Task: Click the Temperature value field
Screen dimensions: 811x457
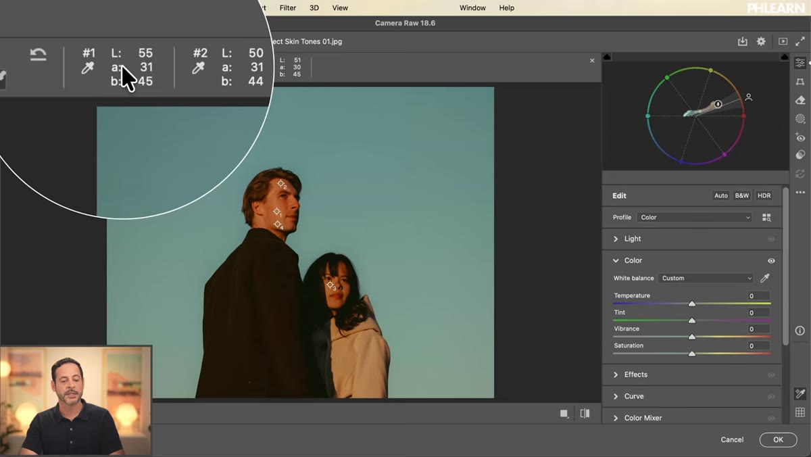Action: pyautogui.click(x=759, y=296)
